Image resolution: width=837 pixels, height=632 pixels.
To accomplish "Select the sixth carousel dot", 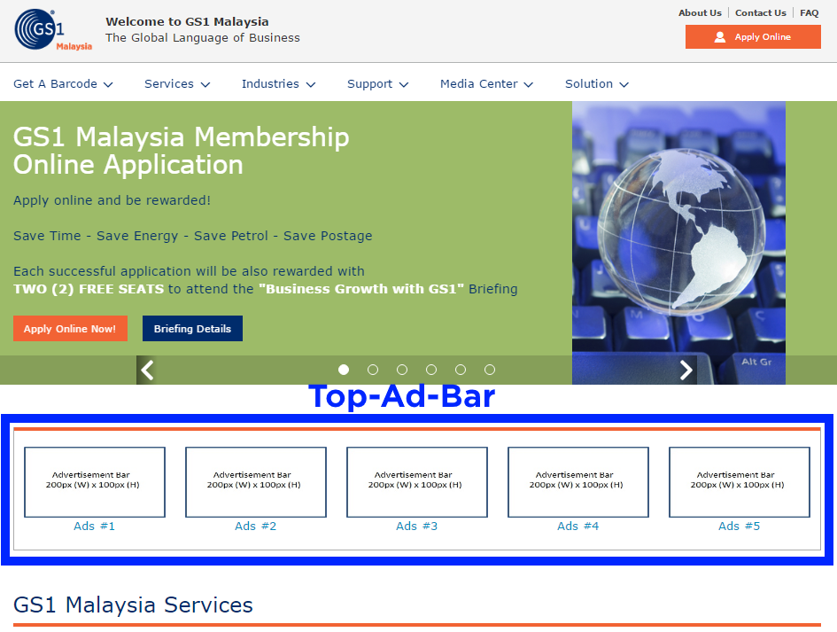I will 490,370.
